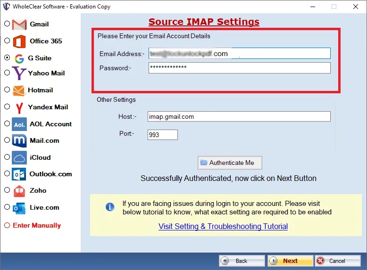Click the G Suite Google logo
The image size is (367, 270).
19,59
